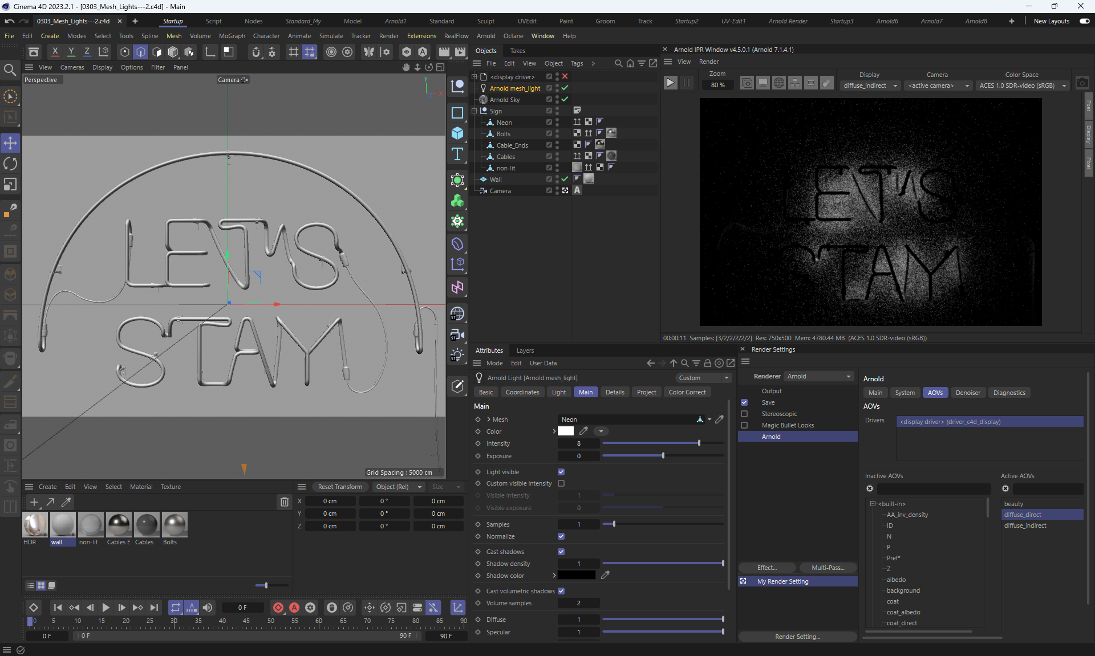Enable the Stereoscopic render option
Screen dimensions: 1095x656
pyautogui.click(x=744, y=414)
